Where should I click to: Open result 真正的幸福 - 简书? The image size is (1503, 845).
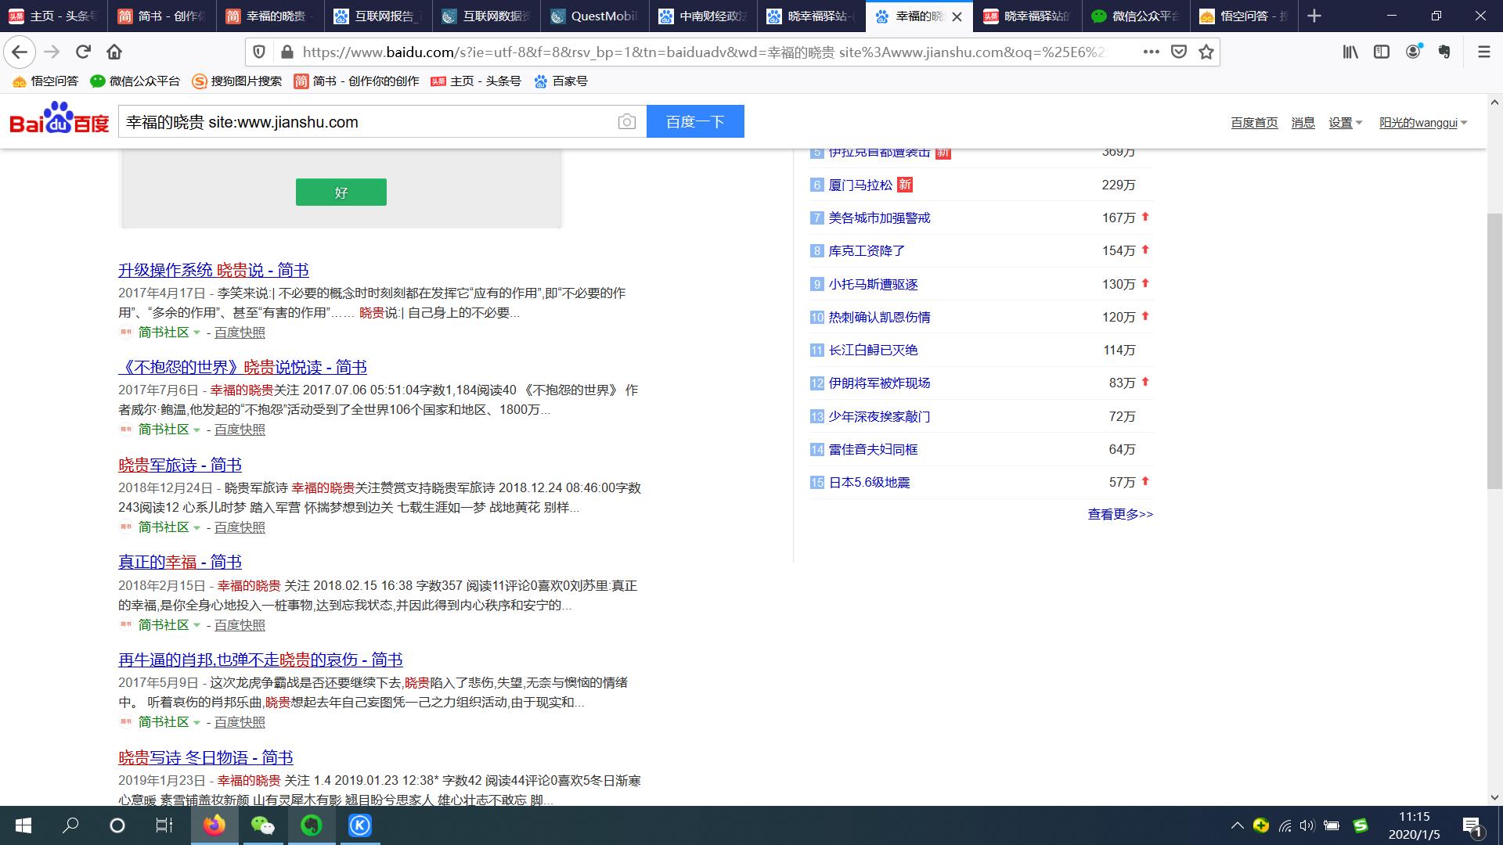coord(180,563)
